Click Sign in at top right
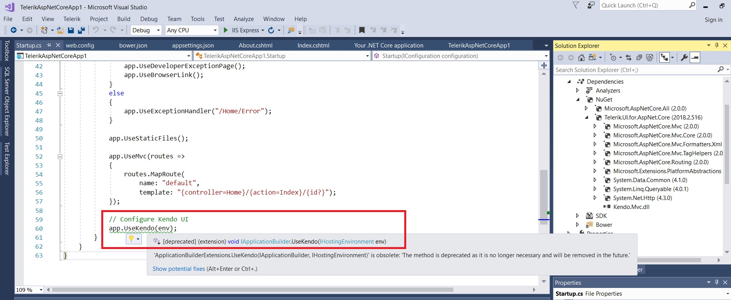The width and height of the screenshot is (731, 300). point(713,19)
